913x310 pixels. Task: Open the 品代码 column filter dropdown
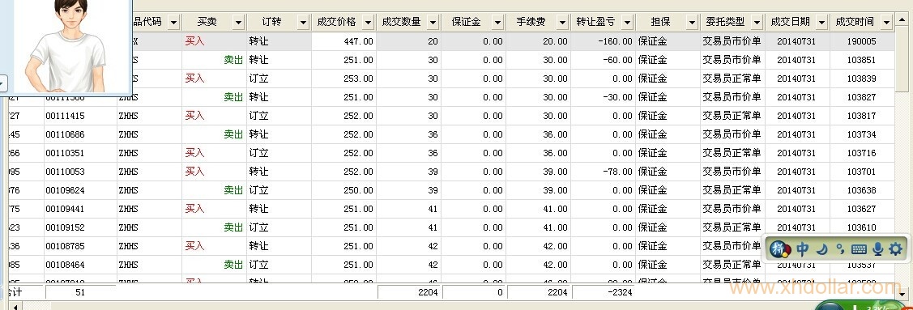(173, 22)
